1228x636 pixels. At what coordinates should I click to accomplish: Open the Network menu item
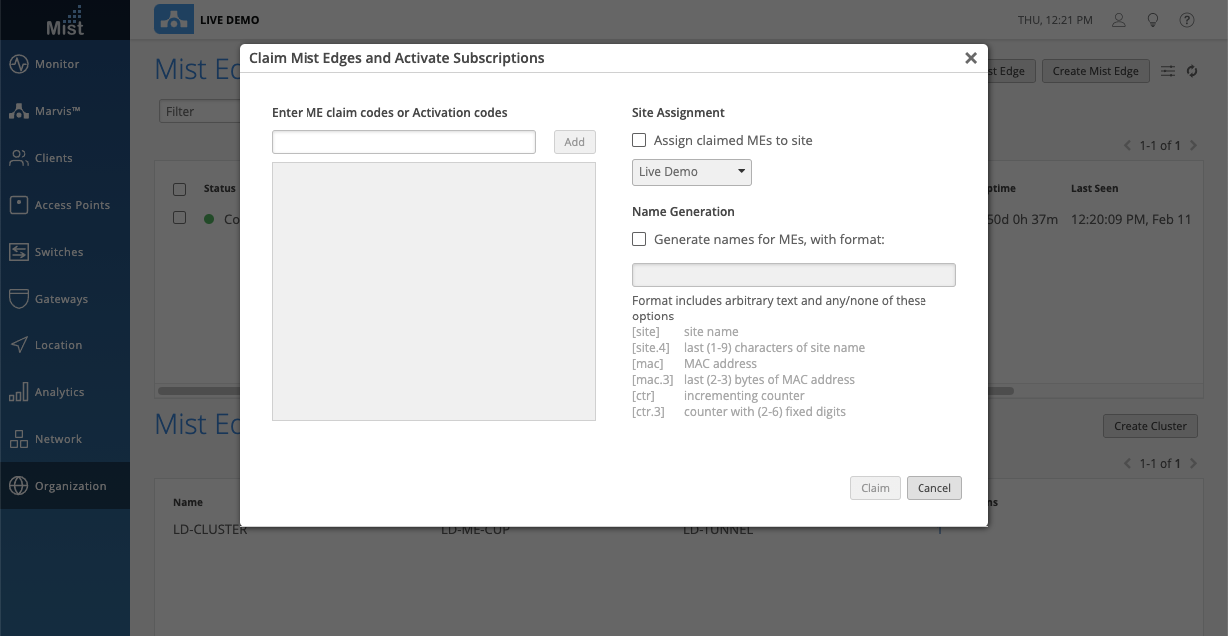(x=58, y=439)
